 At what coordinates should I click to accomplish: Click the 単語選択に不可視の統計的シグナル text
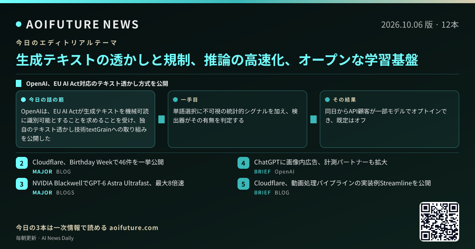point(236,116)
